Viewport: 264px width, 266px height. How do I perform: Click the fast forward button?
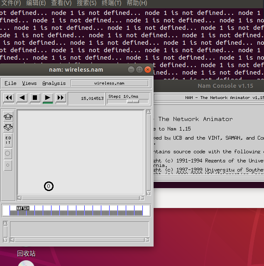(61, 98)
